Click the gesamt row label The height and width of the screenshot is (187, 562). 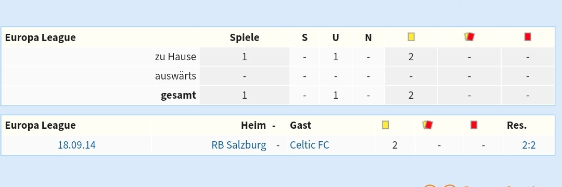(178, 96)
